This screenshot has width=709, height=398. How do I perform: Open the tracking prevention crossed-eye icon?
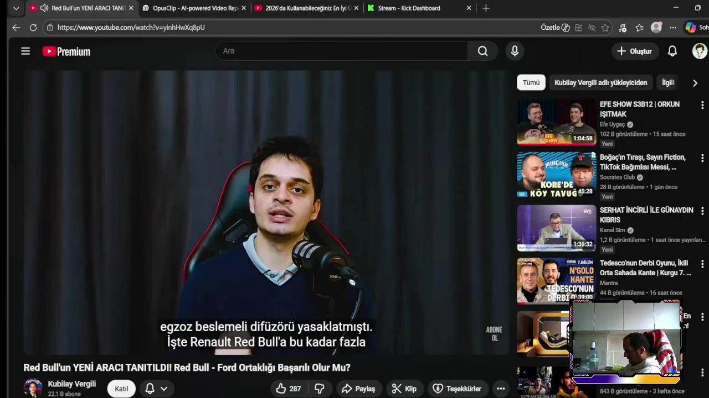[592, 27]
